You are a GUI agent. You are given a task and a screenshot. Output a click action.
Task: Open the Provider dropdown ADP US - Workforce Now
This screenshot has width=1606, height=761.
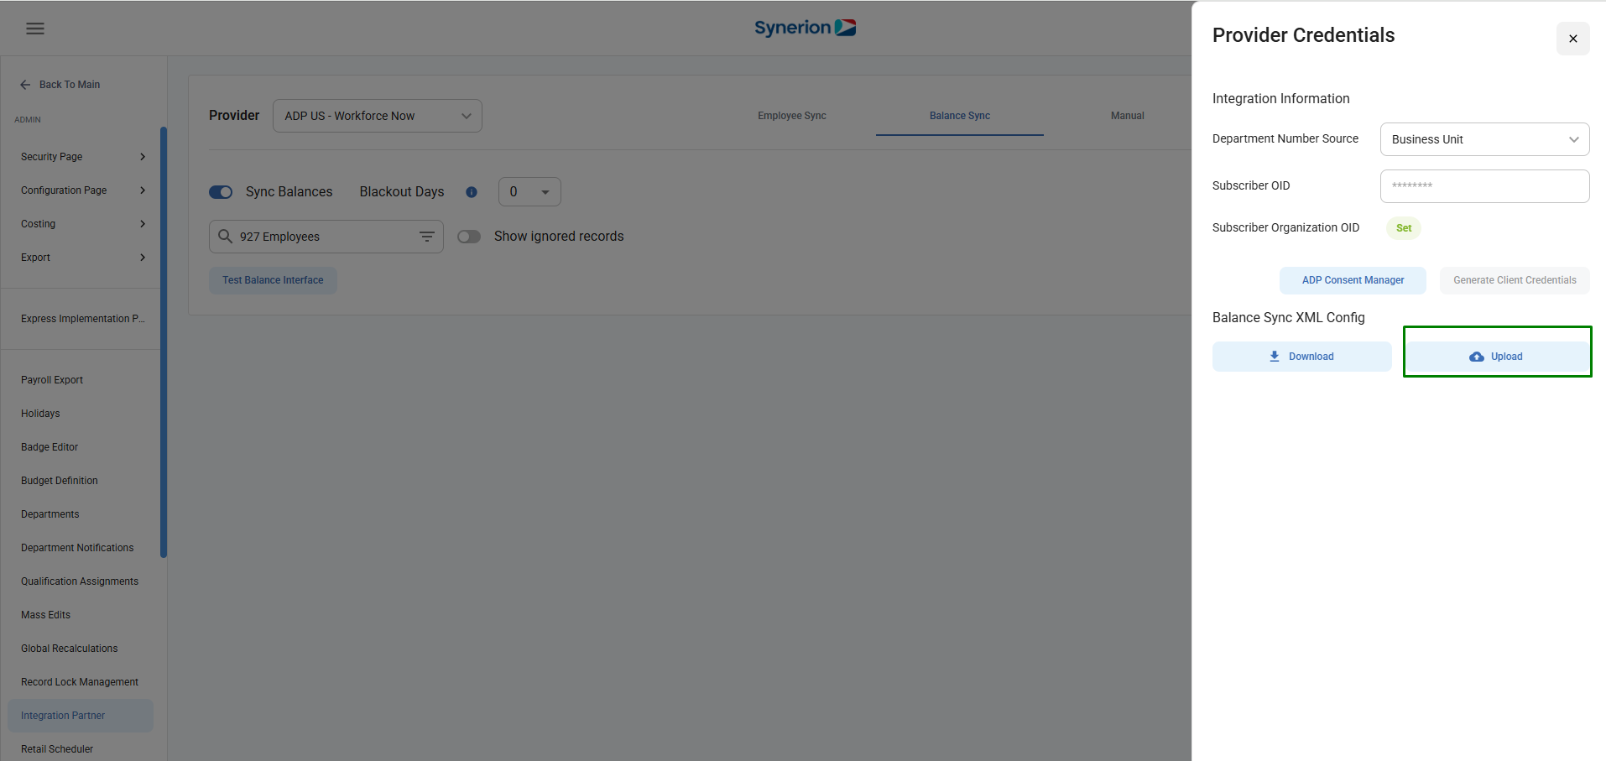[378, 116]
